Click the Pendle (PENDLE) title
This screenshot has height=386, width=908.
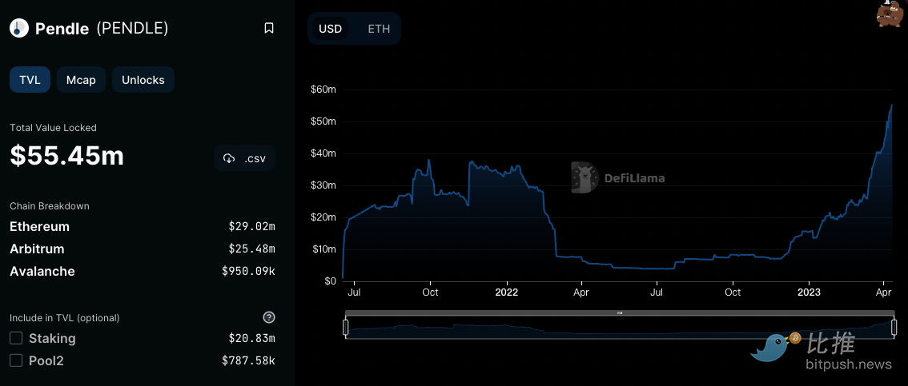[x=102, y=28]
